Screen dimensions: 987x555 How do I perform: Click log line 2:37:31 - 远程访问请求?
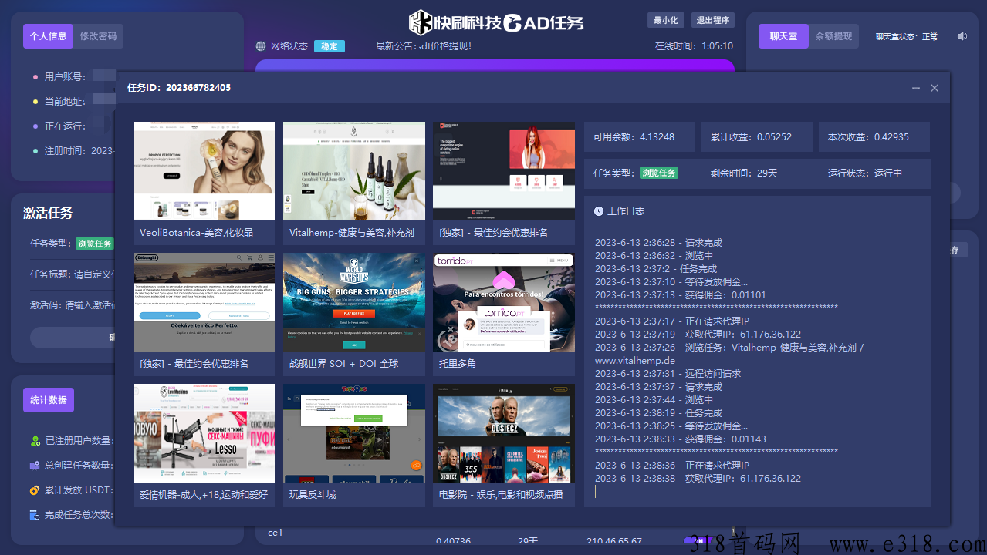668,374
